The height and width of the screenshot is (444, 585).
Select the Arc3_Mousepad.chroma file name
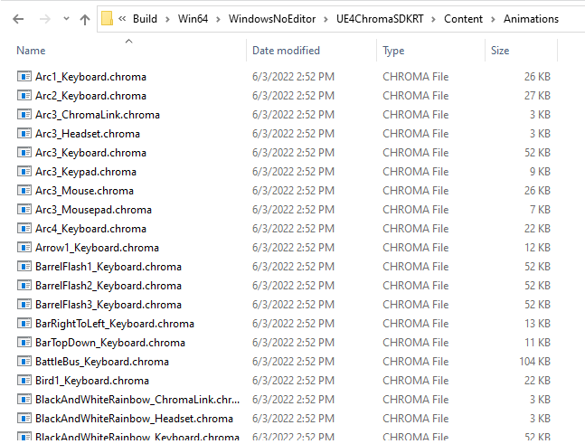pos(93,210)
